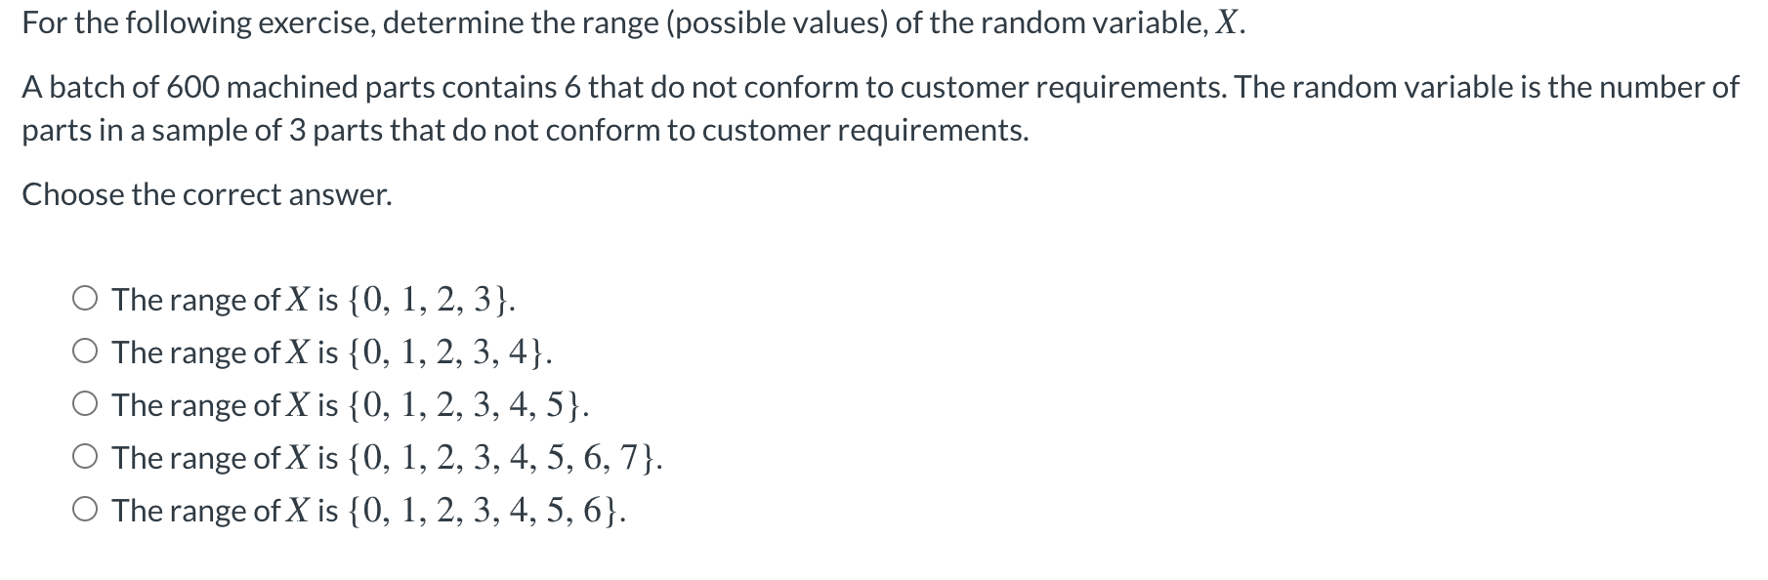Select the radio button for range {0, 1, 2, 3, 4, 5}
The height and width of the screenshot is (580, 1768).
pos(86,401)
